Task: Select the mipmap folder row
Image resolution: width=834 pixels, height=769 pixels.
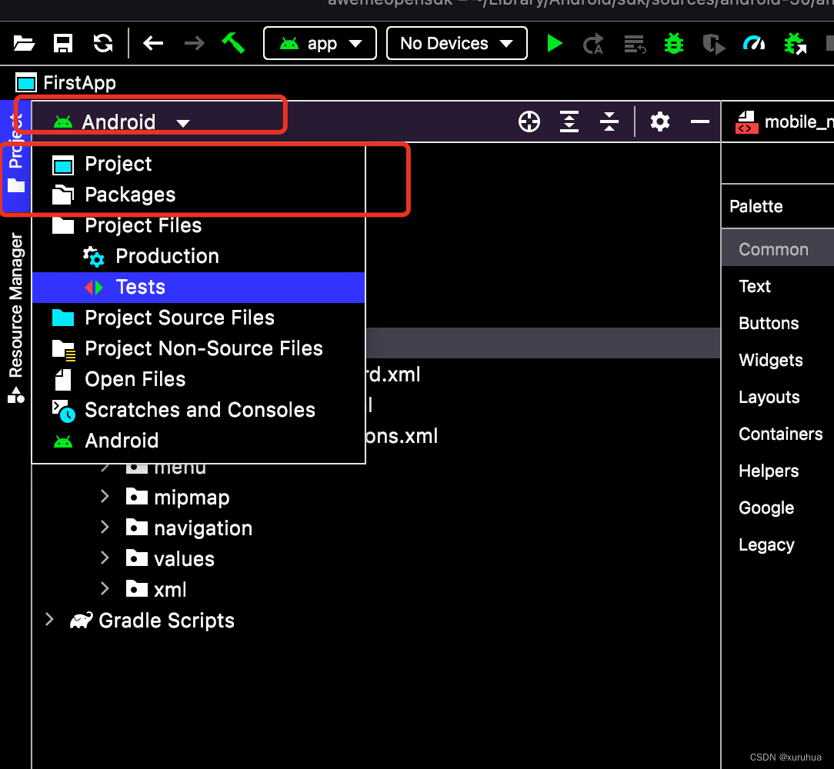Action: (x=376, y=498)
